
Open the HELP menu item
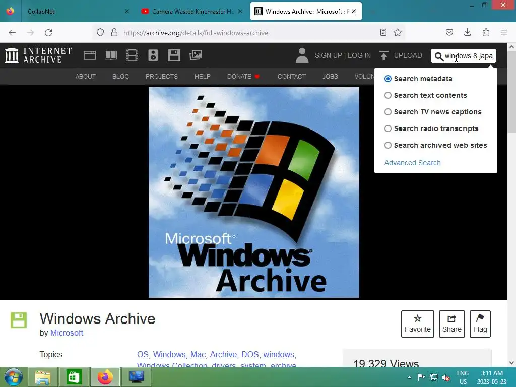point(202,77)
